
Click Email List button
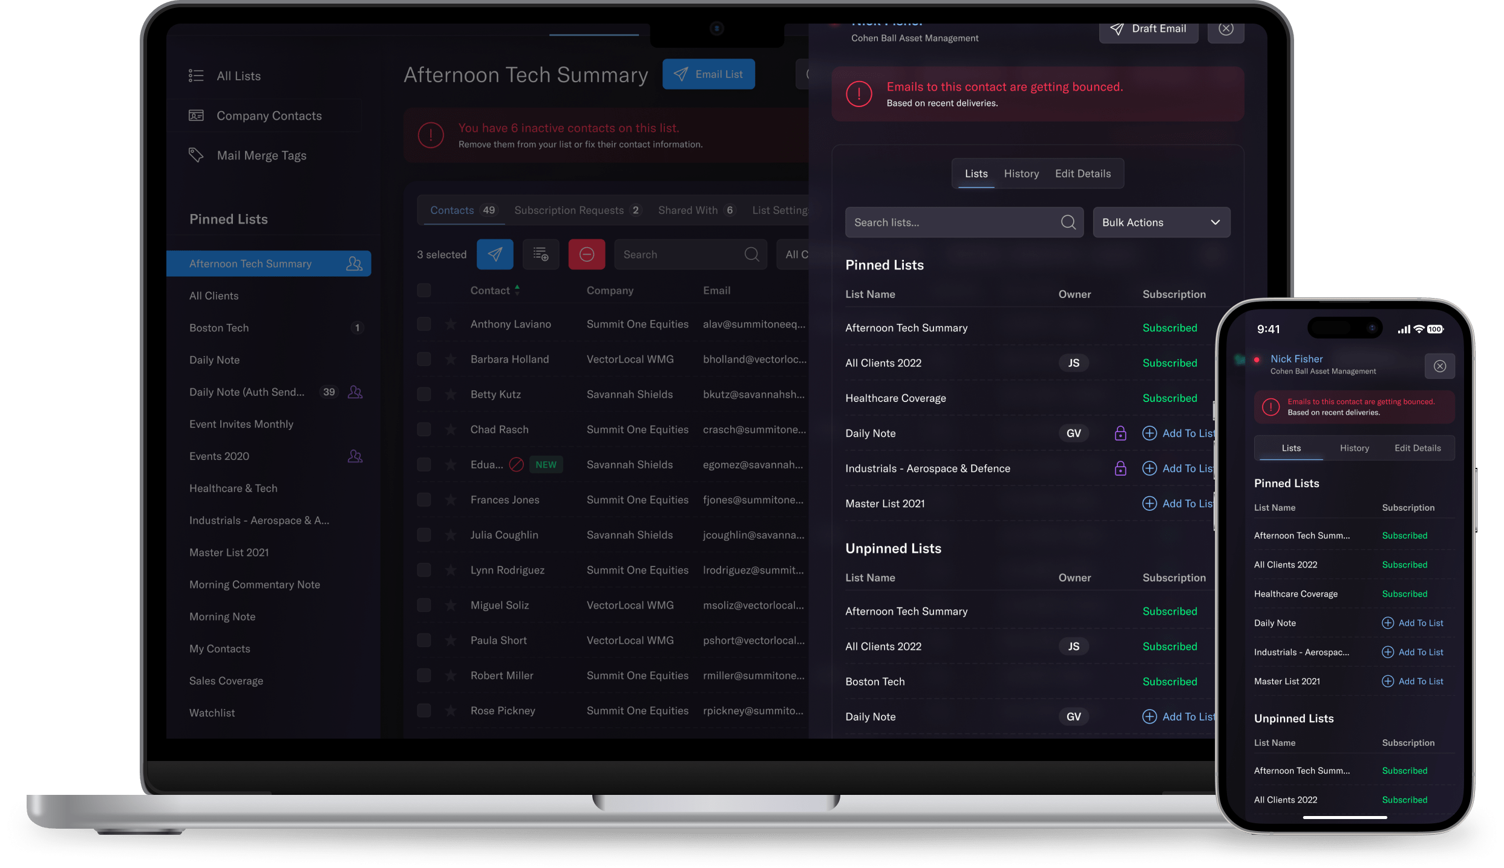coord(708,74)
